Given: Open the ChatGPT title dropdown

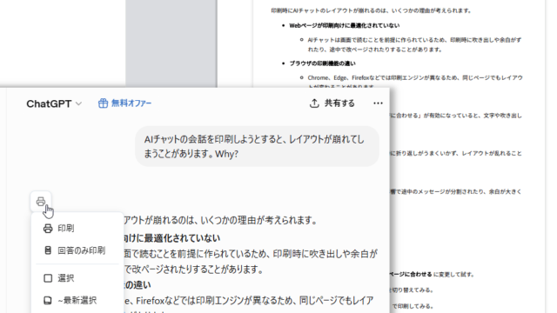Looking at the screenshot, I should click(x=54, y=103).
